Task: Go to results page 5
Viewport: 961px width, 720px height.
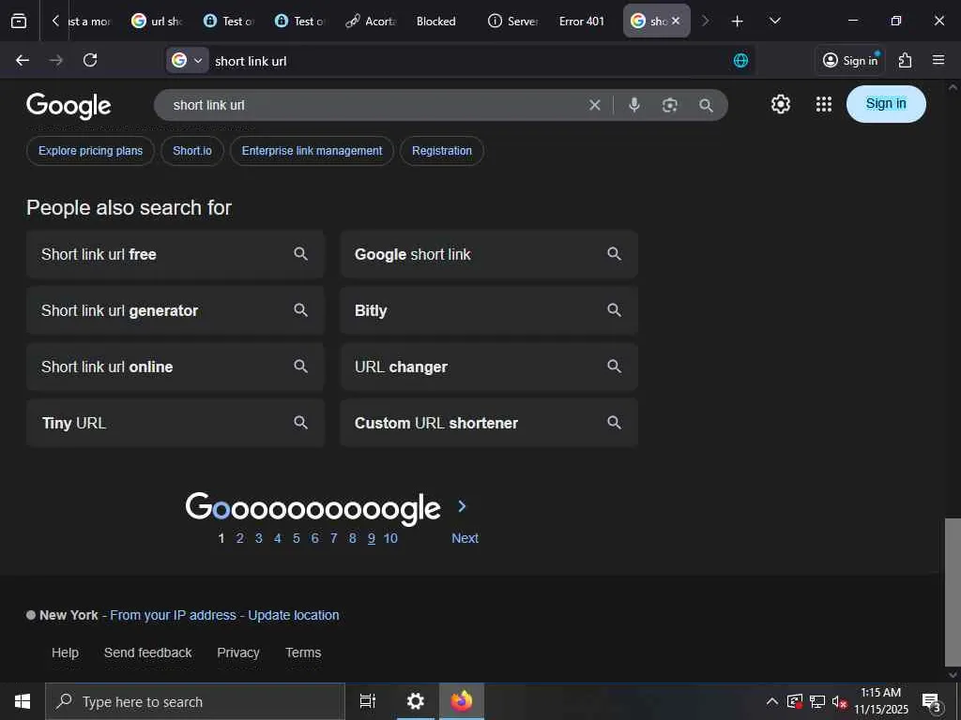Action: point(296,538)
